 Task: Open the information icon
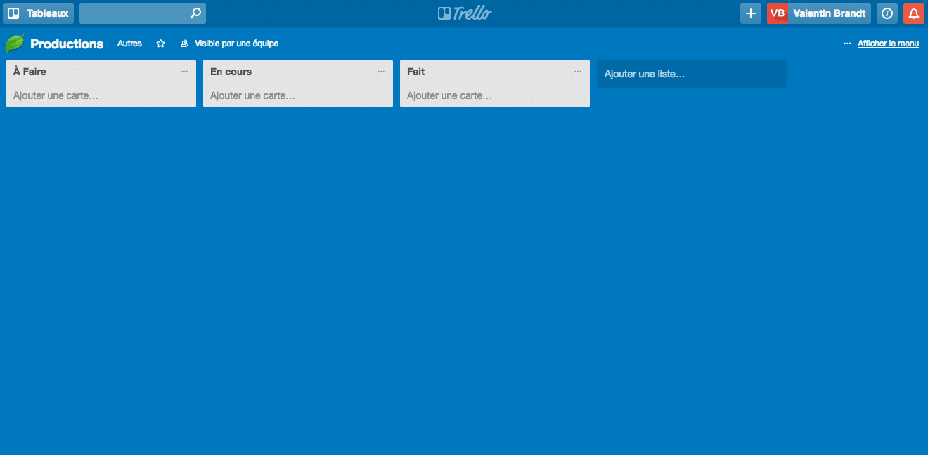click(x=887, y=13)
